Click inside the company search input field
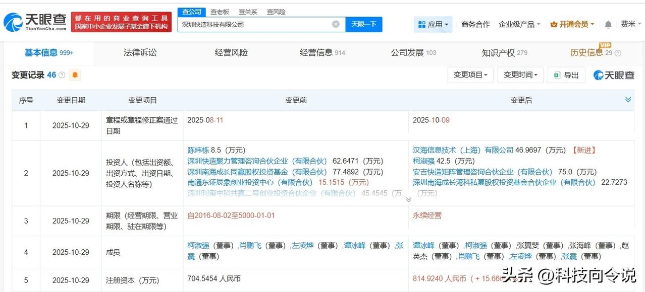 252,24
